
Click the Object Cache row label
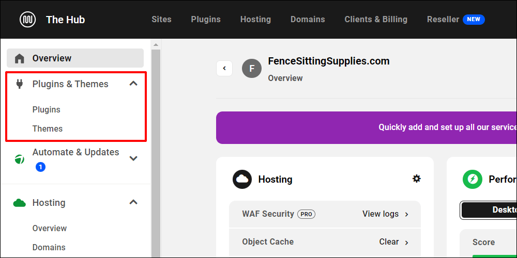click(268, 242)
